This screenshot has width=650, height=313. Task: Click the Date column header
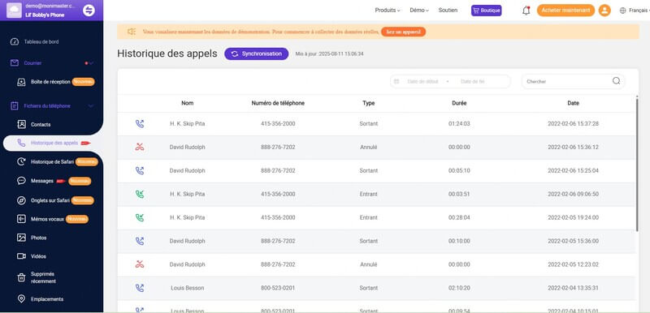tap(573, 103)
